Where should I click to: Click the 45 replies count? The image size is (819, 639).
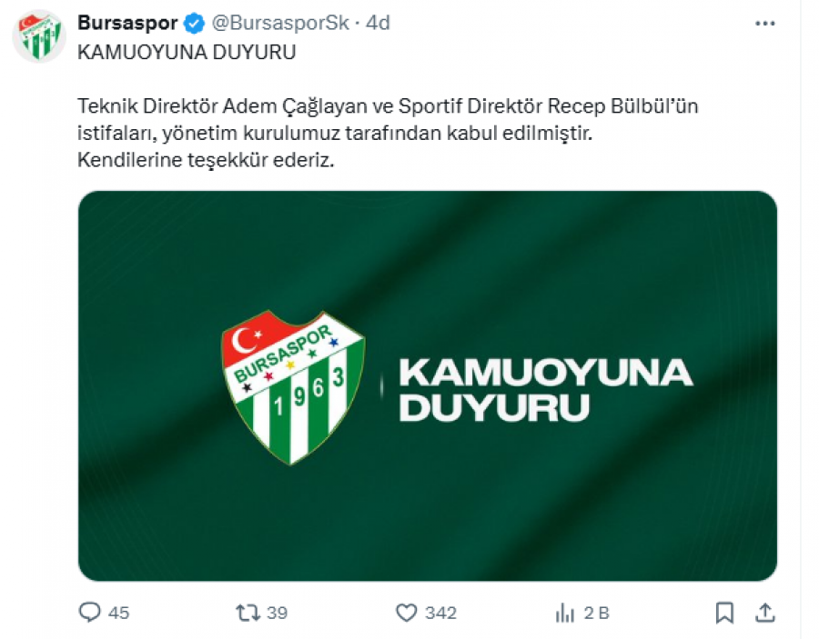point(118,613)
